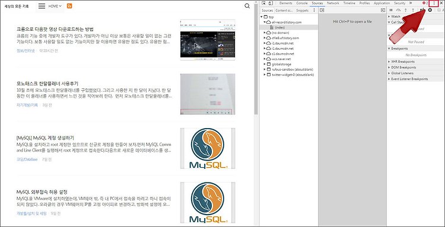
Task: Switch to the Elements tab
Action: 285,3
